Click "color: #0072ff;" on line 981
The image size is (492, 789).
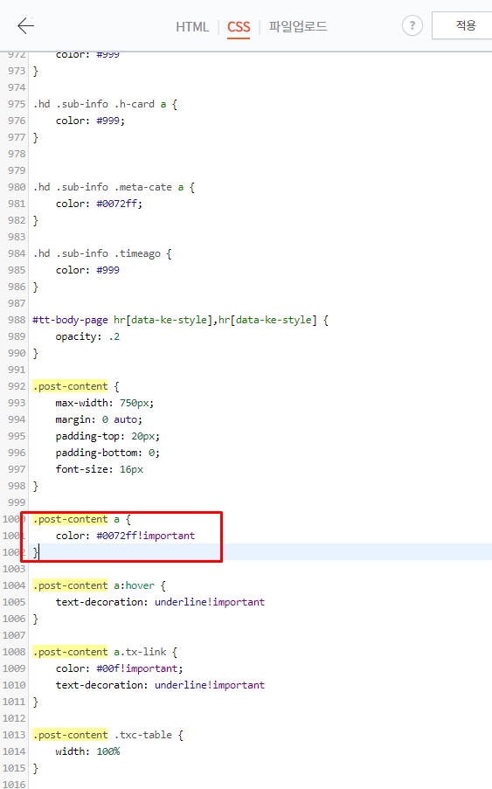click(99, 204)
